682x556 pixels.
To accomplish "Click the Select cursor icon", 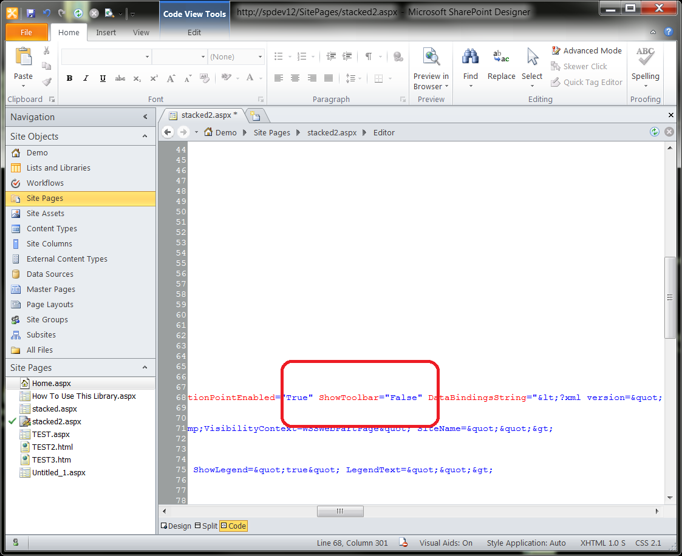I will click(533, 57).
